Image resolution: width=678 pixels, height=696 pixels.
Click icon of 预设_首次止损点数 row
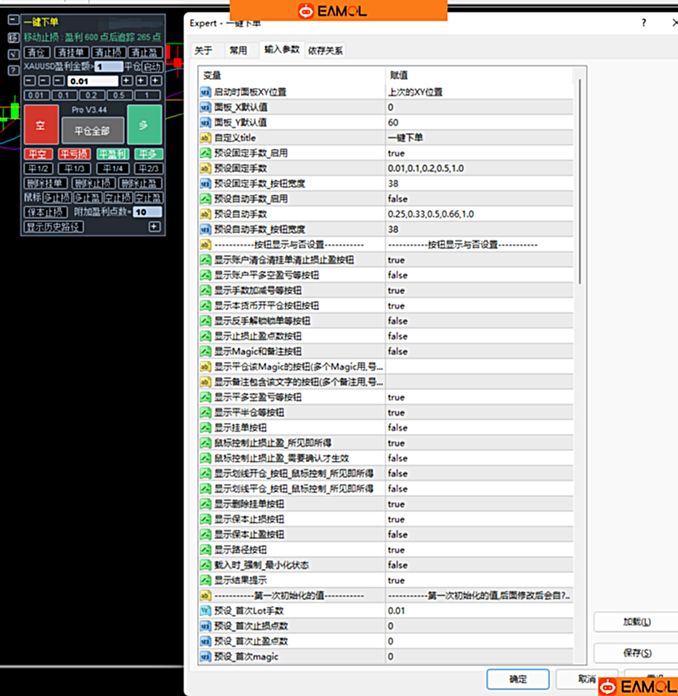[x=205, y=626]
